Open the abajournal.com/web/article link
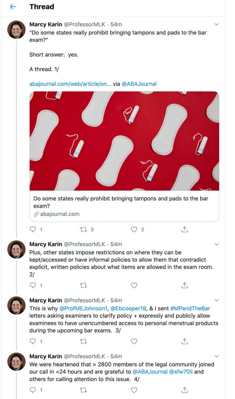The width and height of the screenshot is (235, 399). [x=70, y=84]
